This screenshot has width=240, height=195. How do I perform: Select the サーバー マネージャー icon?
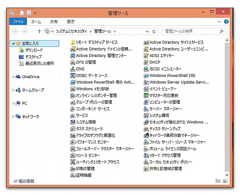click(146, 109)
